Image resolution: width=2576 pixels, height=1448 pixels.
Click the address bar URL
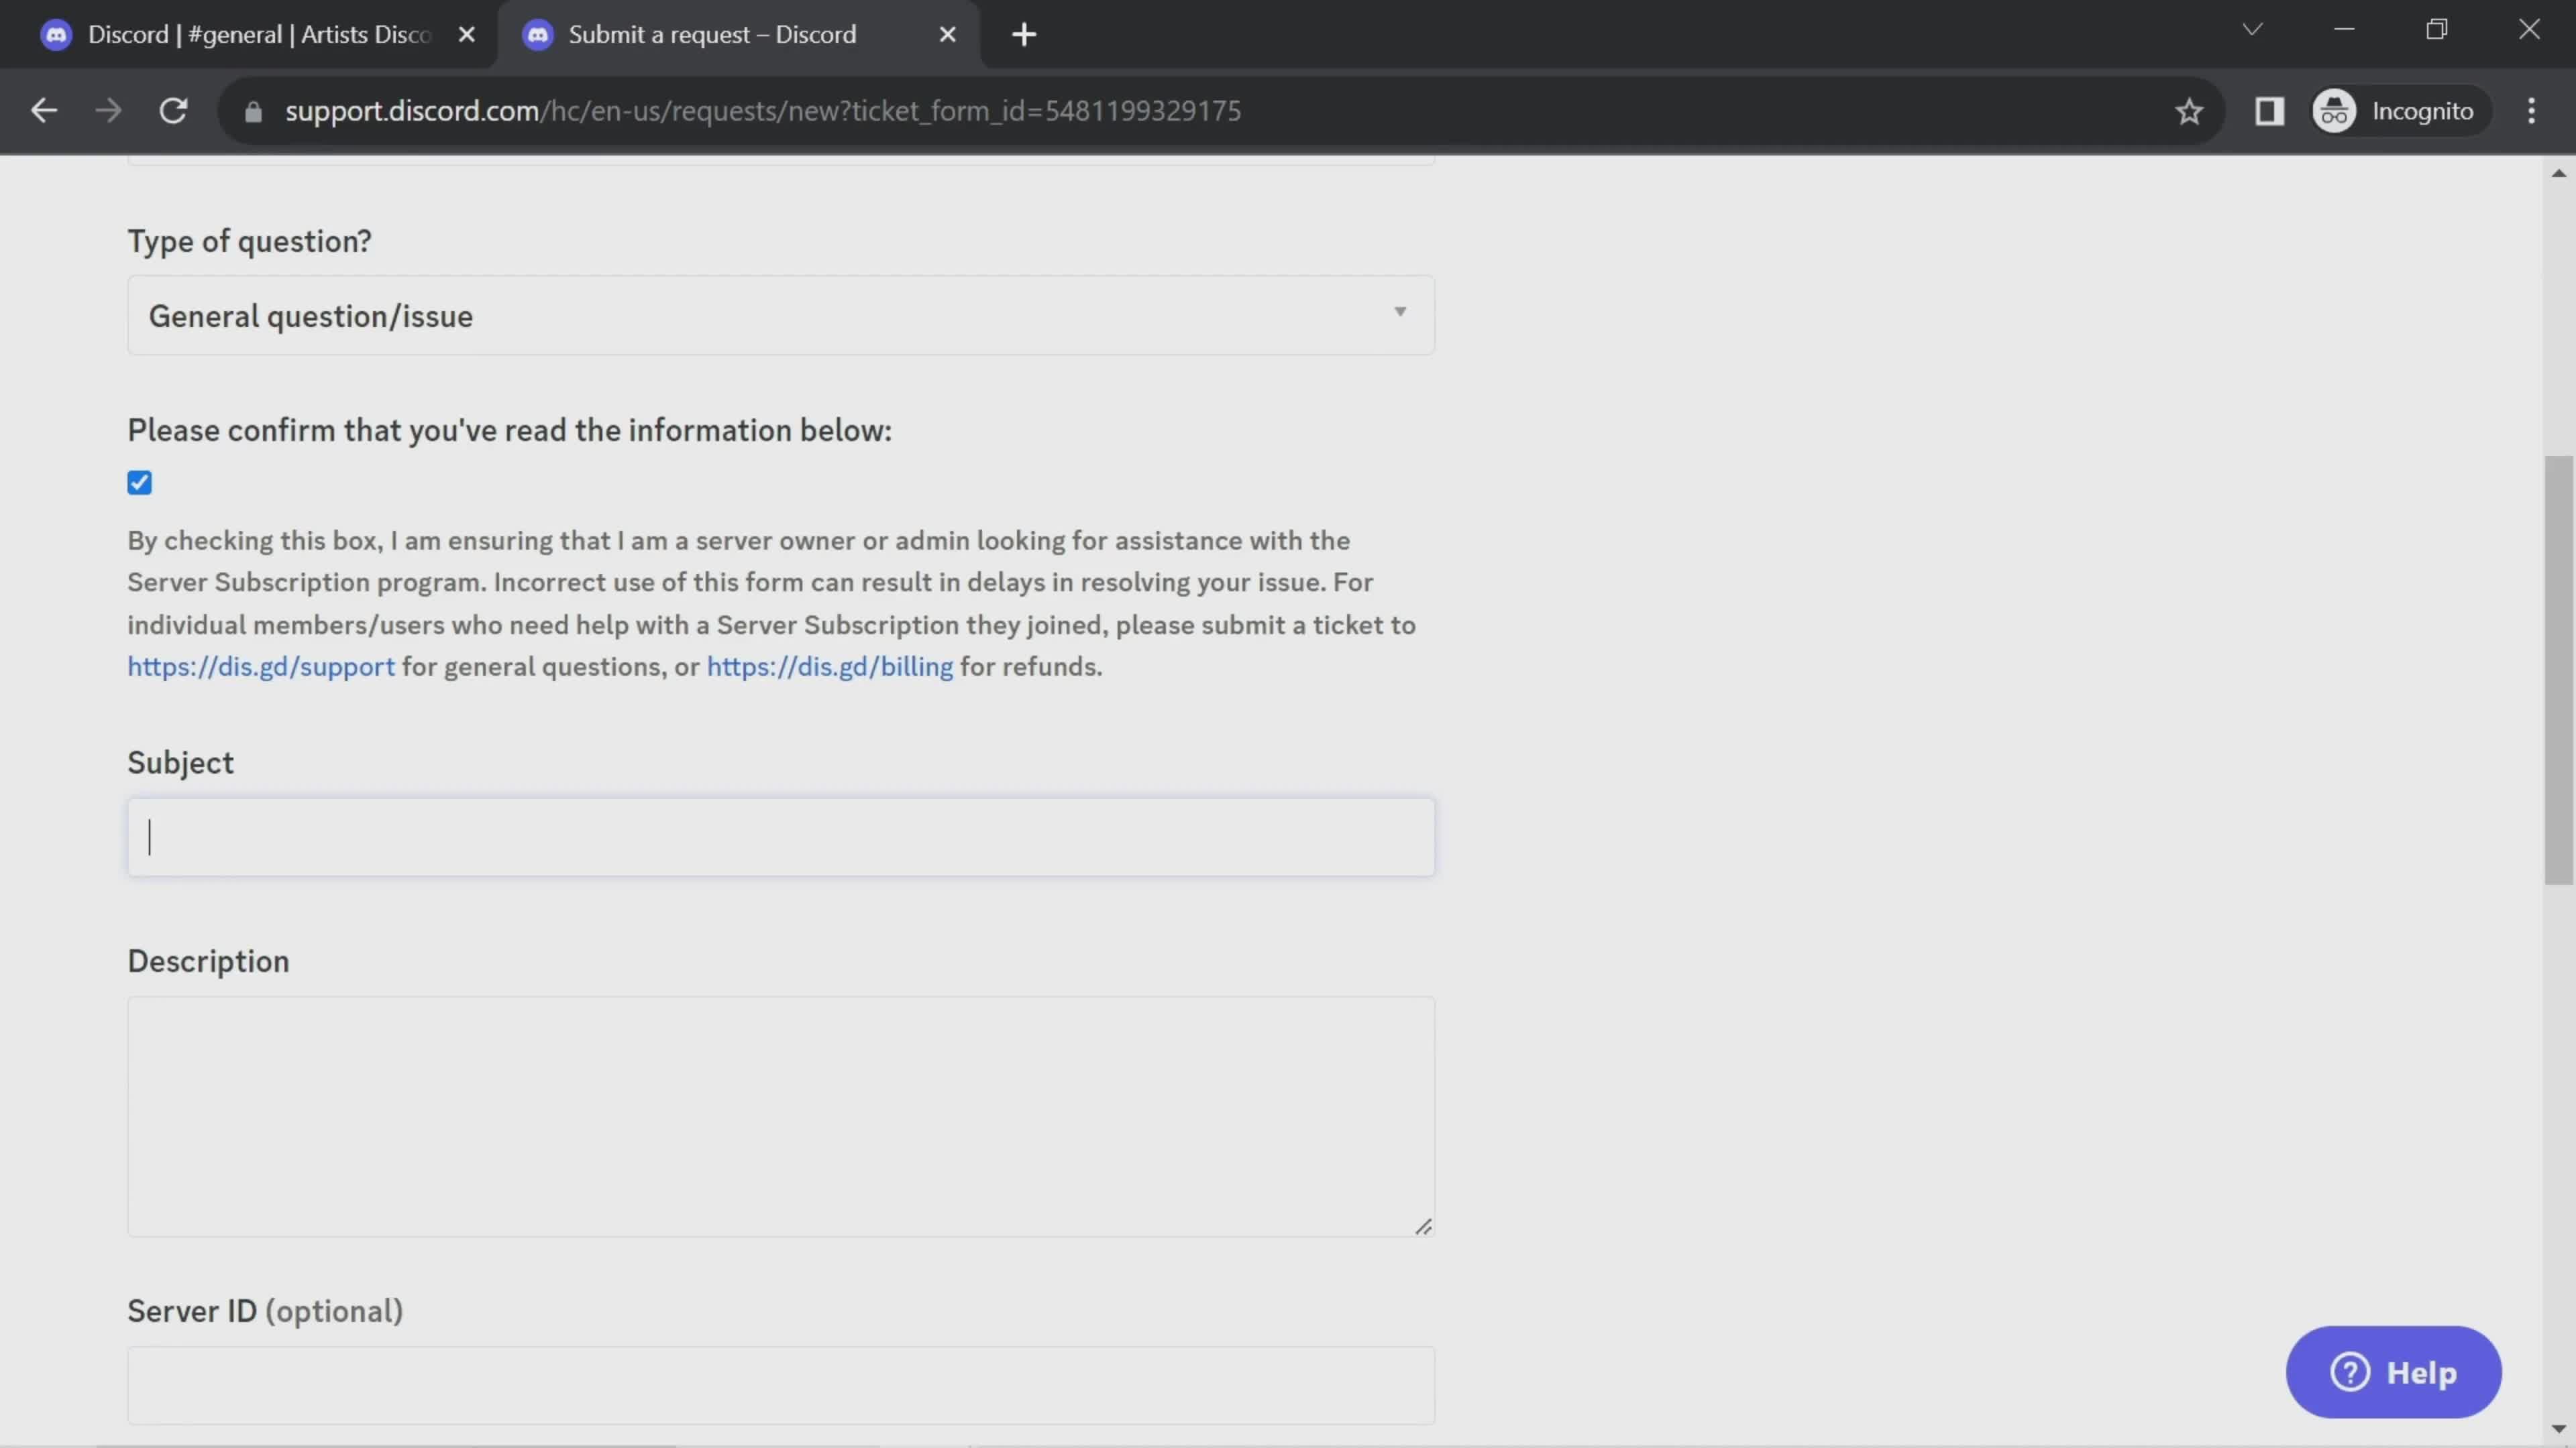(762, 111)
